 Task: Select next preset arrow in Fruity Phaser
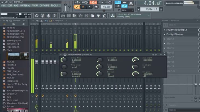[x=156, y=55]
